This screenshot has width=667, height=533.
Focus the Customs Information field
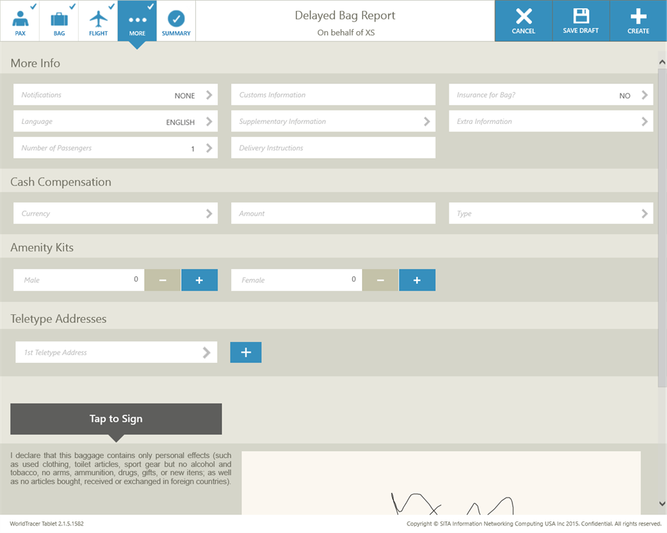(333, 94)
